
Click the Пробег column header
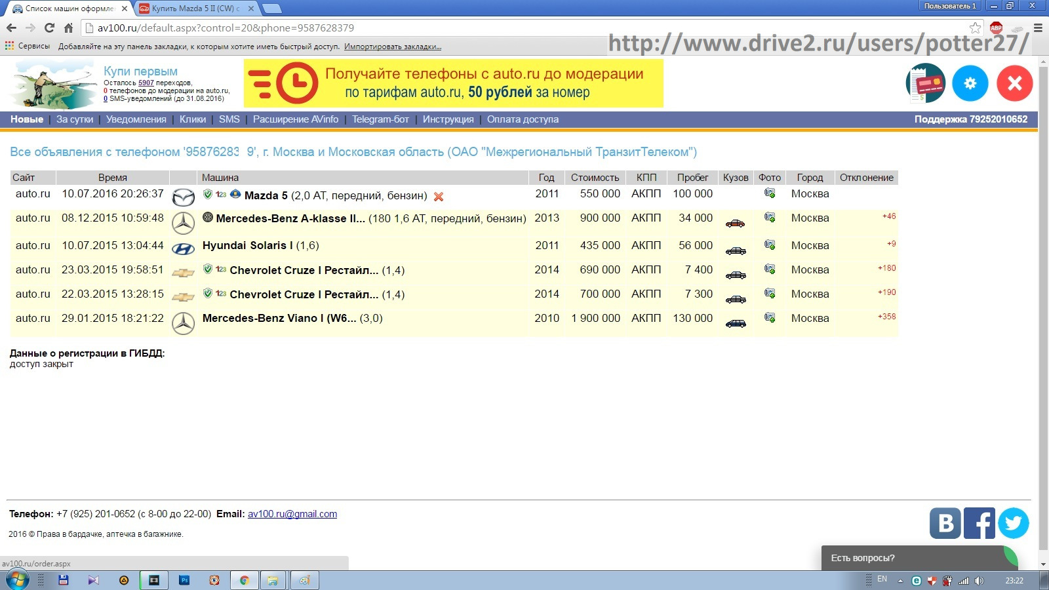(x=693, y=178)
